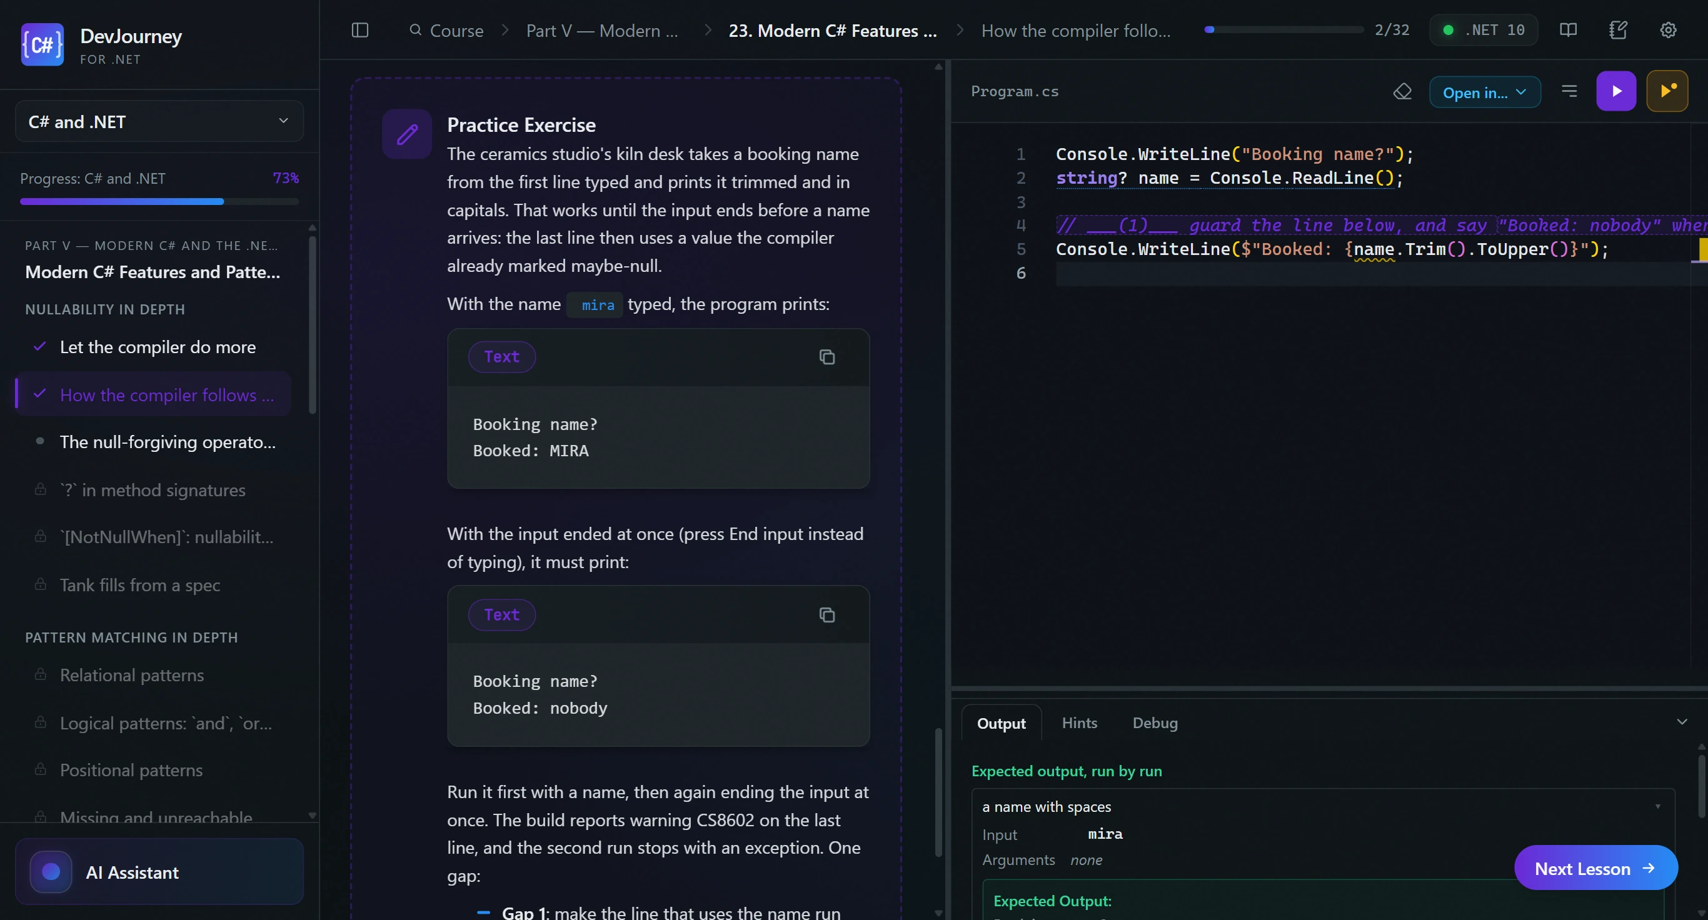The width and height of the screenshot is (1708, 920).
Task: Click the sidebar lesson list scrollbar
Action: pos(313,325)
